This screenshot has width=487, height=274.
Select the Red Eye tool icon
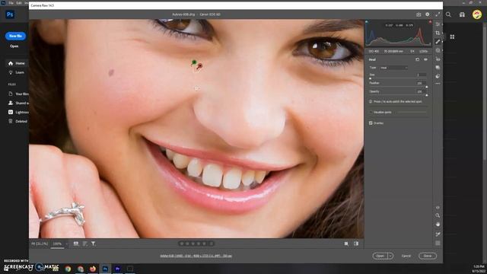click(x=438, y=59)
